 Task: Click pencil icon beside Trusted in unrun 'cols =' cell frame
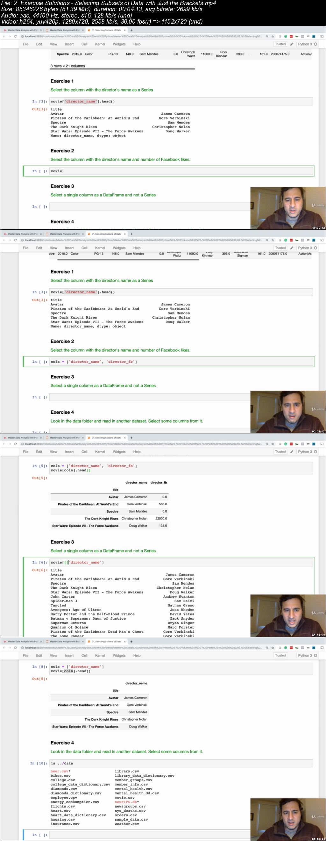(292, 248)
